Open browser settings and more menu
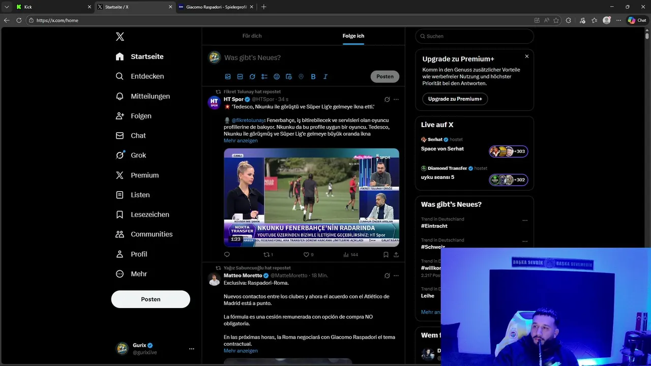Viewport: 651px width, 366px height. (x=618, y=20)
